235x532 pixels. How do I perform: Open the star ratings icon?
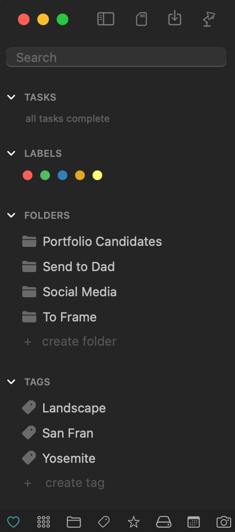point(133,521)
